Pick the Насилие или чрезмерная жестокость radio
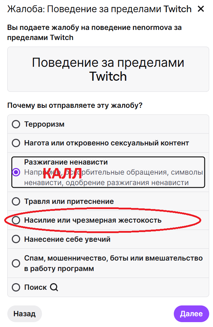Image resolution: width=213 pixels, height=327 pixels. [x=16, y=220]
